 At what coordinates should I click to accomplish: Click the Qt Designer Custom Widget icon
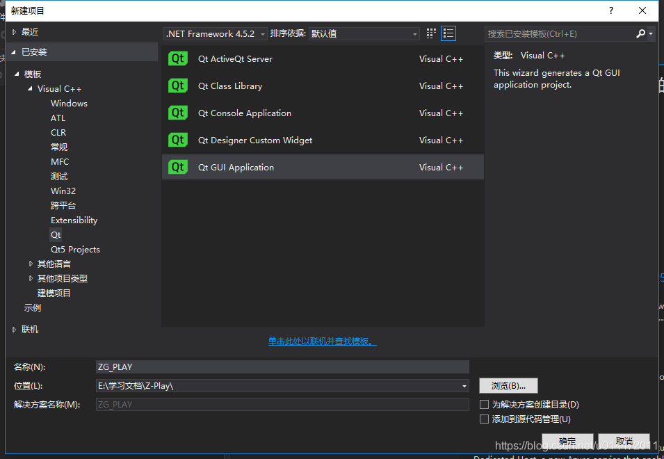click(178, 140)
